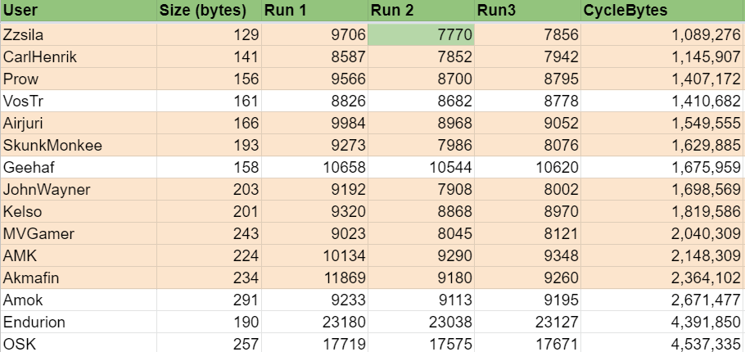Click the Endurion user cell

point(79,323)
